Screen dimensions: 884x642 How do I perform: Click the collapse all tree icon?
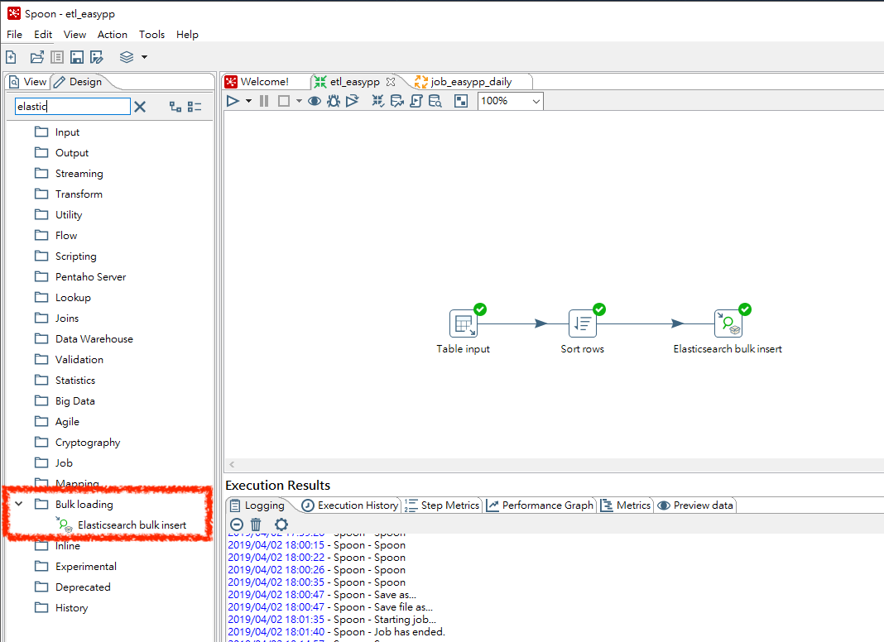coord(195,107)
